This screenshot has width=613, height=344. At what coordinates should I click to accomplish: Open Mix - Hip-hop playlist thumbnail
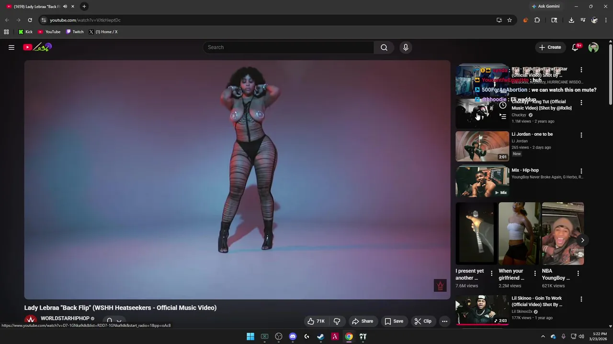coord(482,182)
